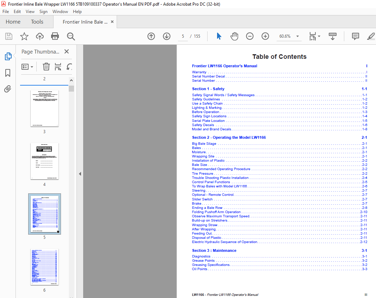Go to the previous page arrow

pos(151,36)
